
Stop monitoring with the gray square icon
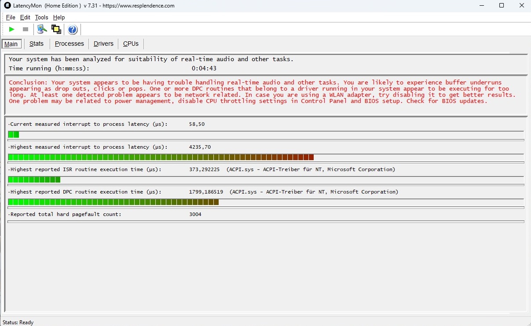coord(26,29)
